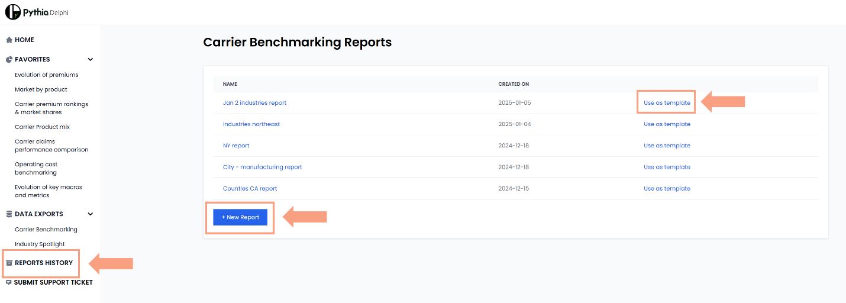846x303 pixels.
Task: Select City - manufacturing report's created date
Action: (x=514, y=167)
